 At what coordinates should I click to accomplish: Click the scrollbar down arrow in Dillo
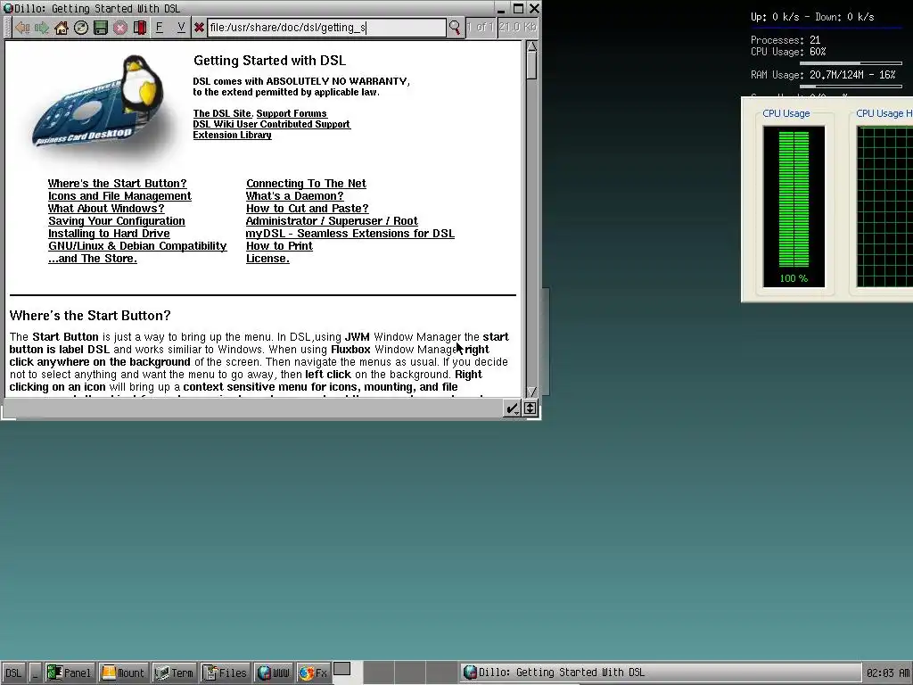(531, 392)
